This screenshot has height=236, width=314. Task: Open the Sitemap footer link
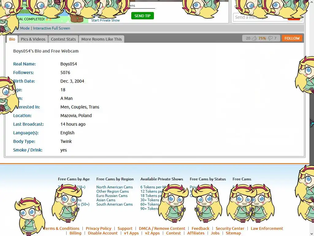pyautogui.click(x=233, y=233)
